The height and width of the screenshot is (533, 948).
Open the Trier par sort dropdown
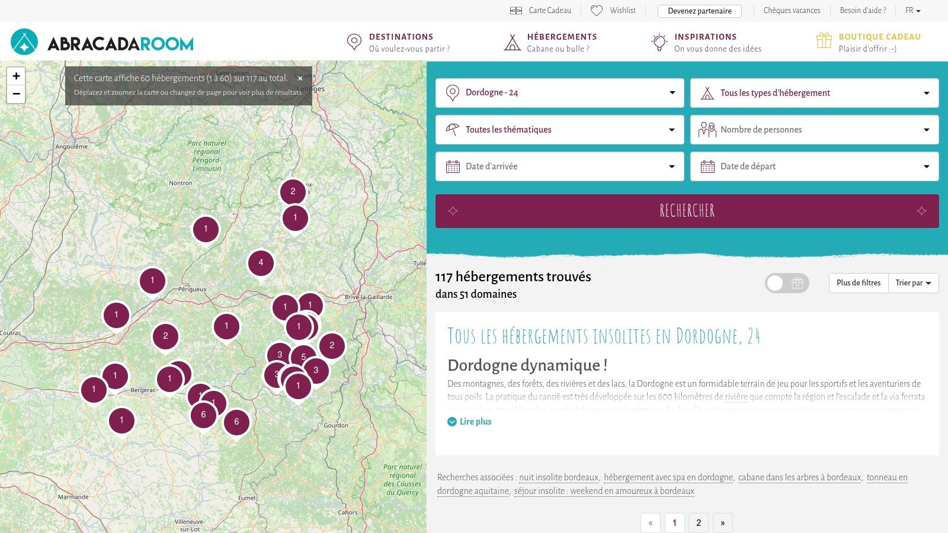pyautogui.click(x=913, y=283)
